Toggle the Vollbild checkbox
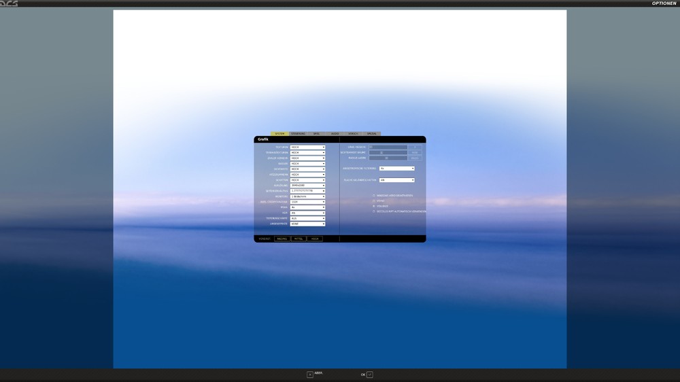This screenshot has width=680, height=382. [x=374, y=206]
